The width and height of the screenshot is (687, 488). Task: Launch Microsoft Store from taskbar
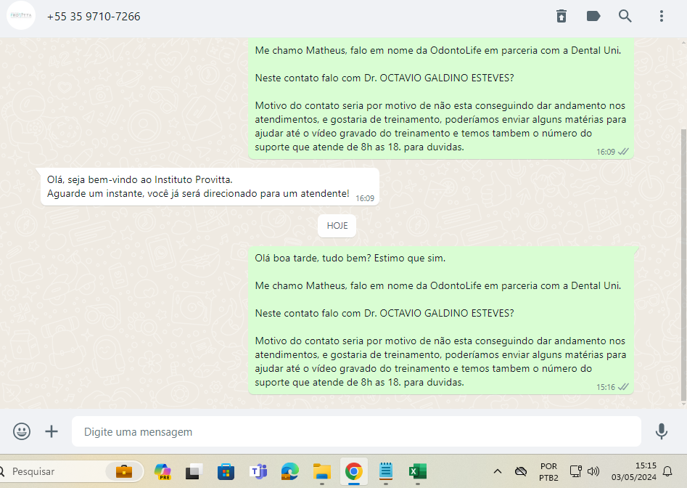226,472
